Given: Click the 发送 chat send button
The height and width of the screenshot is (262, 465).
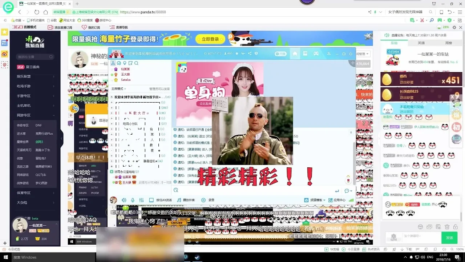Looking at the screenshot, I should 449,238.
